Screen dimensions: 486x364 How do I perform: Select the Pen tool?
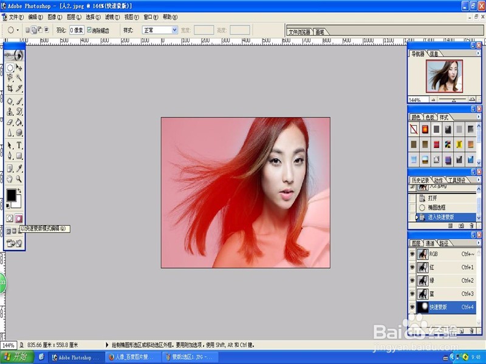[x=10, y=155]
